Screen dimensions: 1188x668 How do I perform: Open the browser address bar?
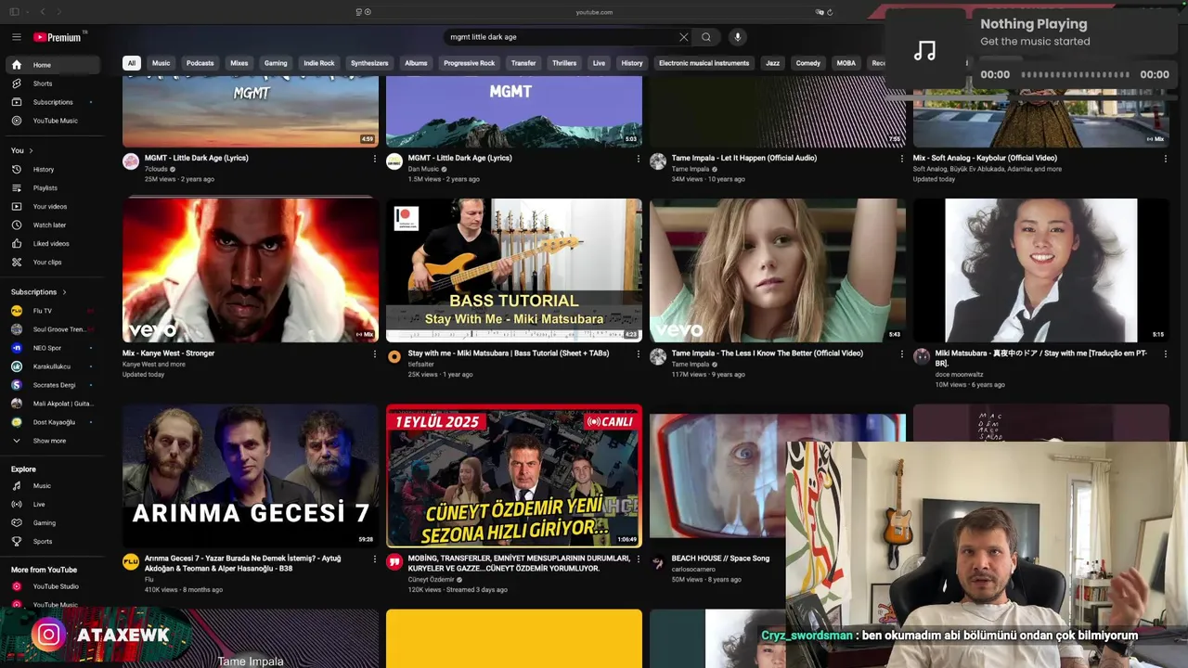tap(594, 12)
